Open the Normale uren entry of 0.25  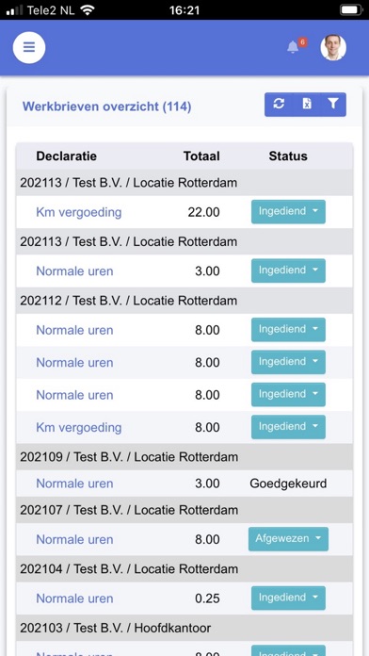(x=74, y=599)
